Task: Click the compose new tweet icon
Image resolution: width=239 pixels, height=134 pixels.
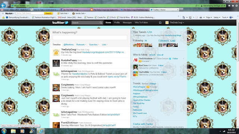Action: 160,23
